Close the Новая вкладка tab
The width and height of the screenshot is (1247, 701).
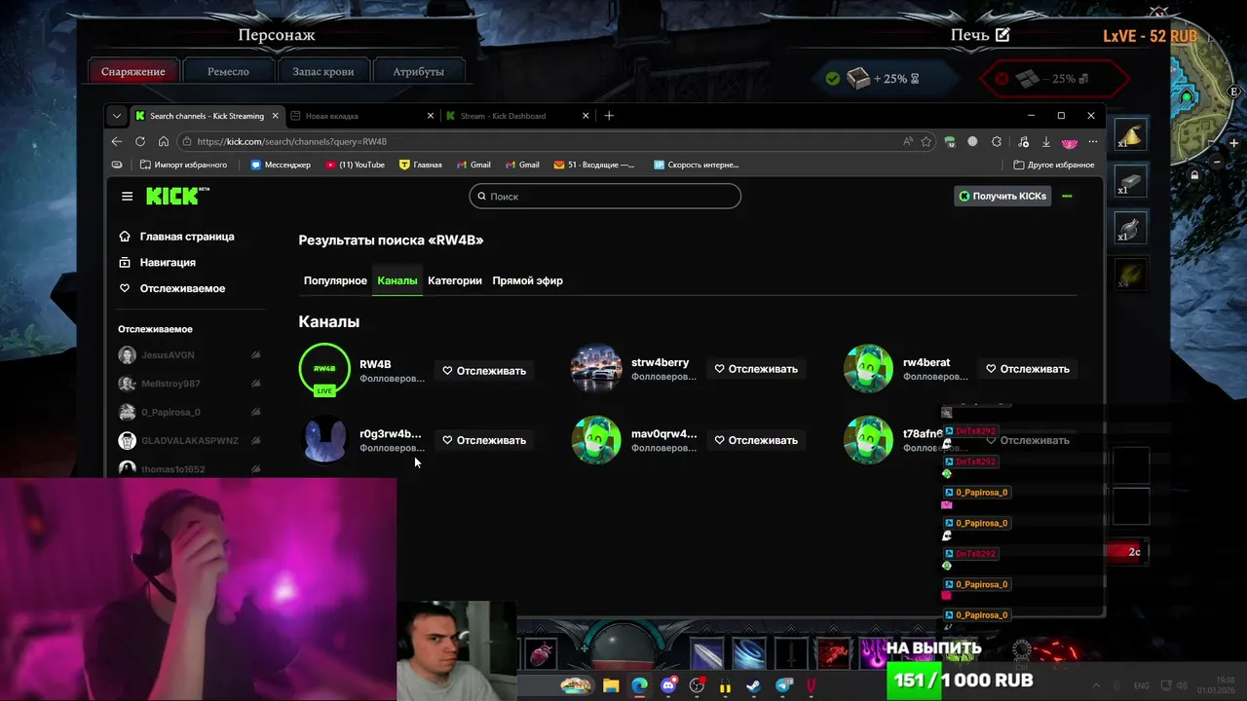(x=431, y=115)
